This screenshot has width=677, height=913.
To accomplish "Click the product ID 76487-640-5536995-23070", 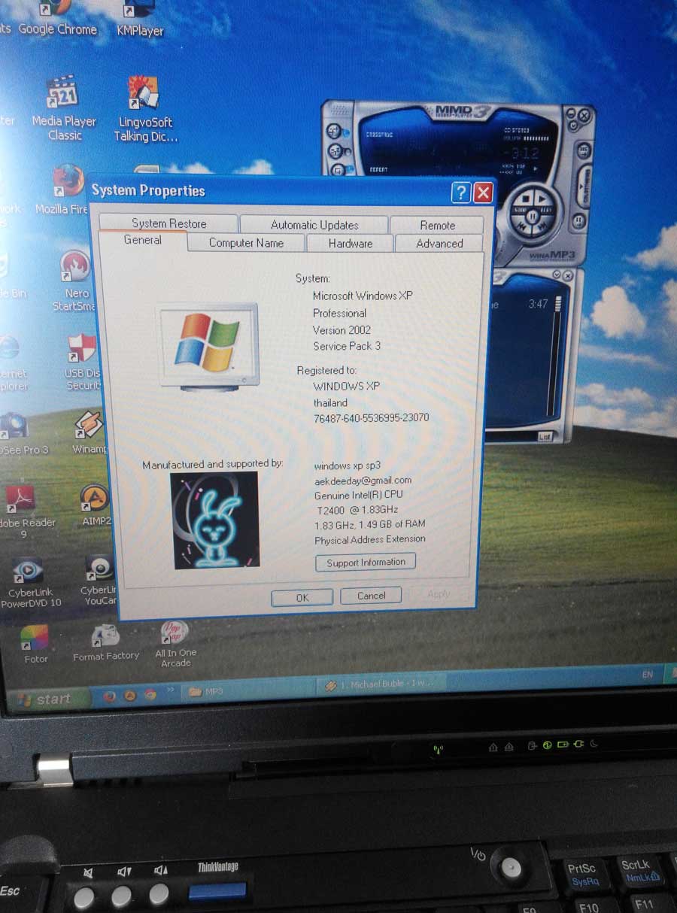I will point(372,417).
